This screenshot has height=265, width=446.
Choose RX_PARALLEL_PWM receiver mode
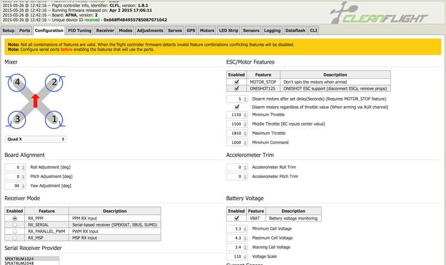[14, 231]
